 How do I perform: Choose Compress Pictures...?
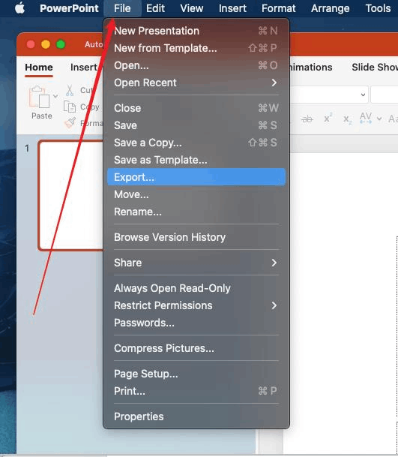[x=196, y=348]
